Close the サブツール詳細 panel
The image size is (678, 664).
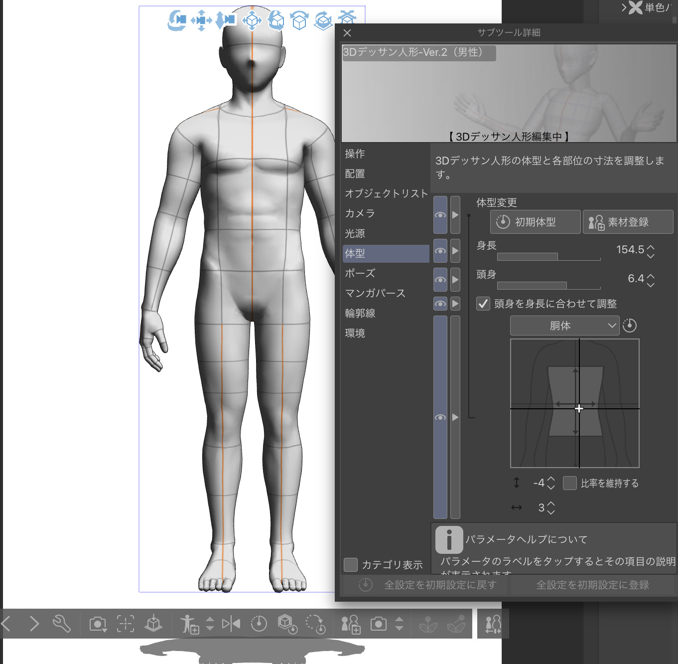348,33
